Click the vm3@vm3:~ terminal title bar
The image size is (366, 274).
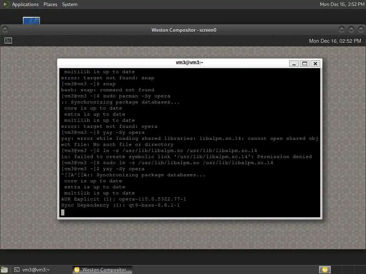pos(189,63)
